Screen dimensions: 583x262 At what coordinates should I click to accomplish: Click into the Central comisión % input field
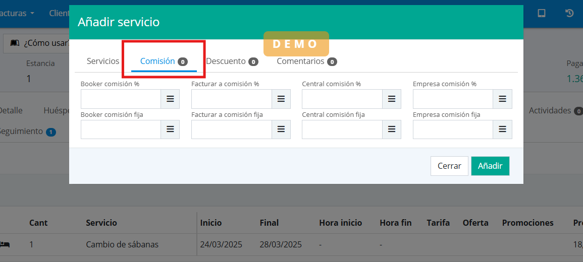pyautogui.click(x=342, y=99)
